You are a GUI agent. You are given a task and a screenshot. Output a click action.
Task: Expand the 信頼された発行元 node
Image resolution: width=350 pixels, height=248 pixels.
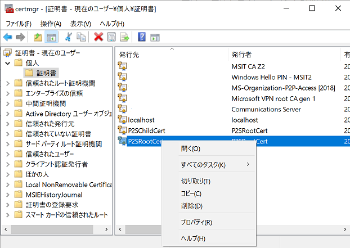pyautogui.click(x=7, y=124)
